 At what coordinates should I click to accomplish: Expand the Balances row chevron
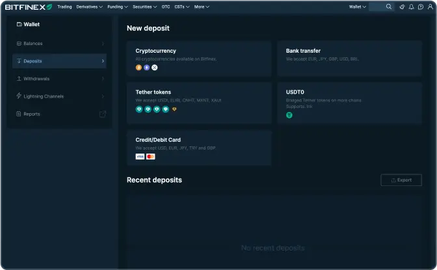coord(103,44)
